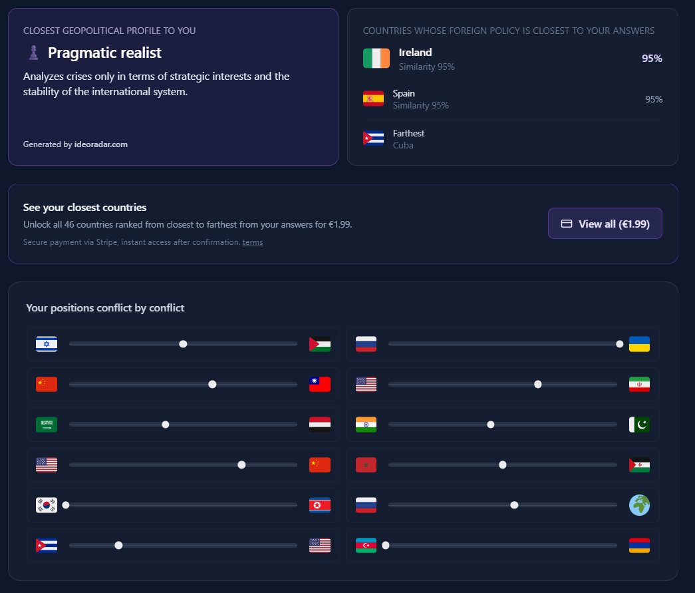Image resolution: width=695 pixels, height=593 pixels.
Task: Click the South Korea flag icon
Action: pos(47,504)
